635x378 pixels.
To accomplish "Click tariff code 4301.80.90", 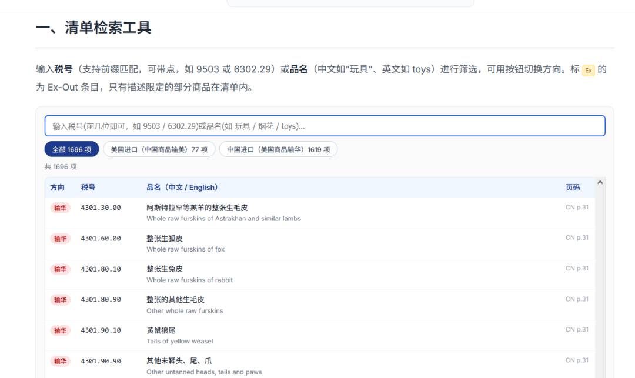I will tap(101, 299).
